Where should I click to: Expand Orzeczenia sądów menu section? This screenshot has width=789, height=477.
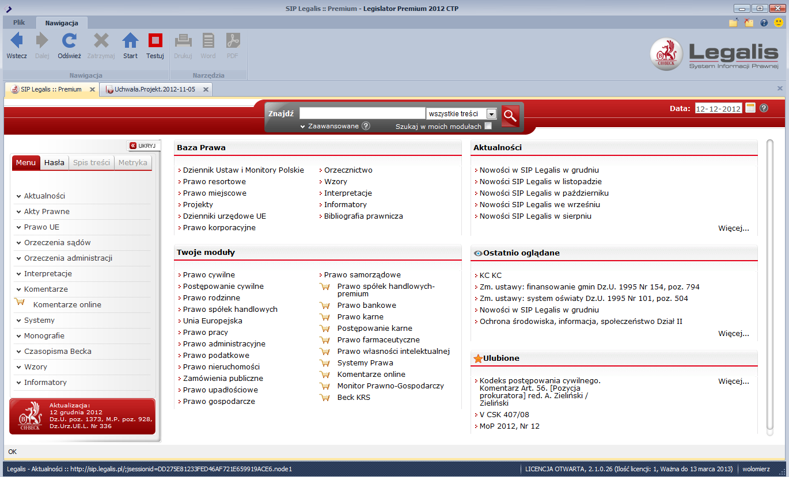click(x=53, y=243)
